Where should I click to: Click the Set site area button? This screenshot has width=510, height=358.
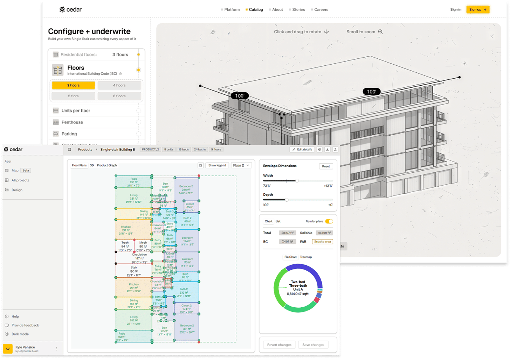[x=322, y=242]
